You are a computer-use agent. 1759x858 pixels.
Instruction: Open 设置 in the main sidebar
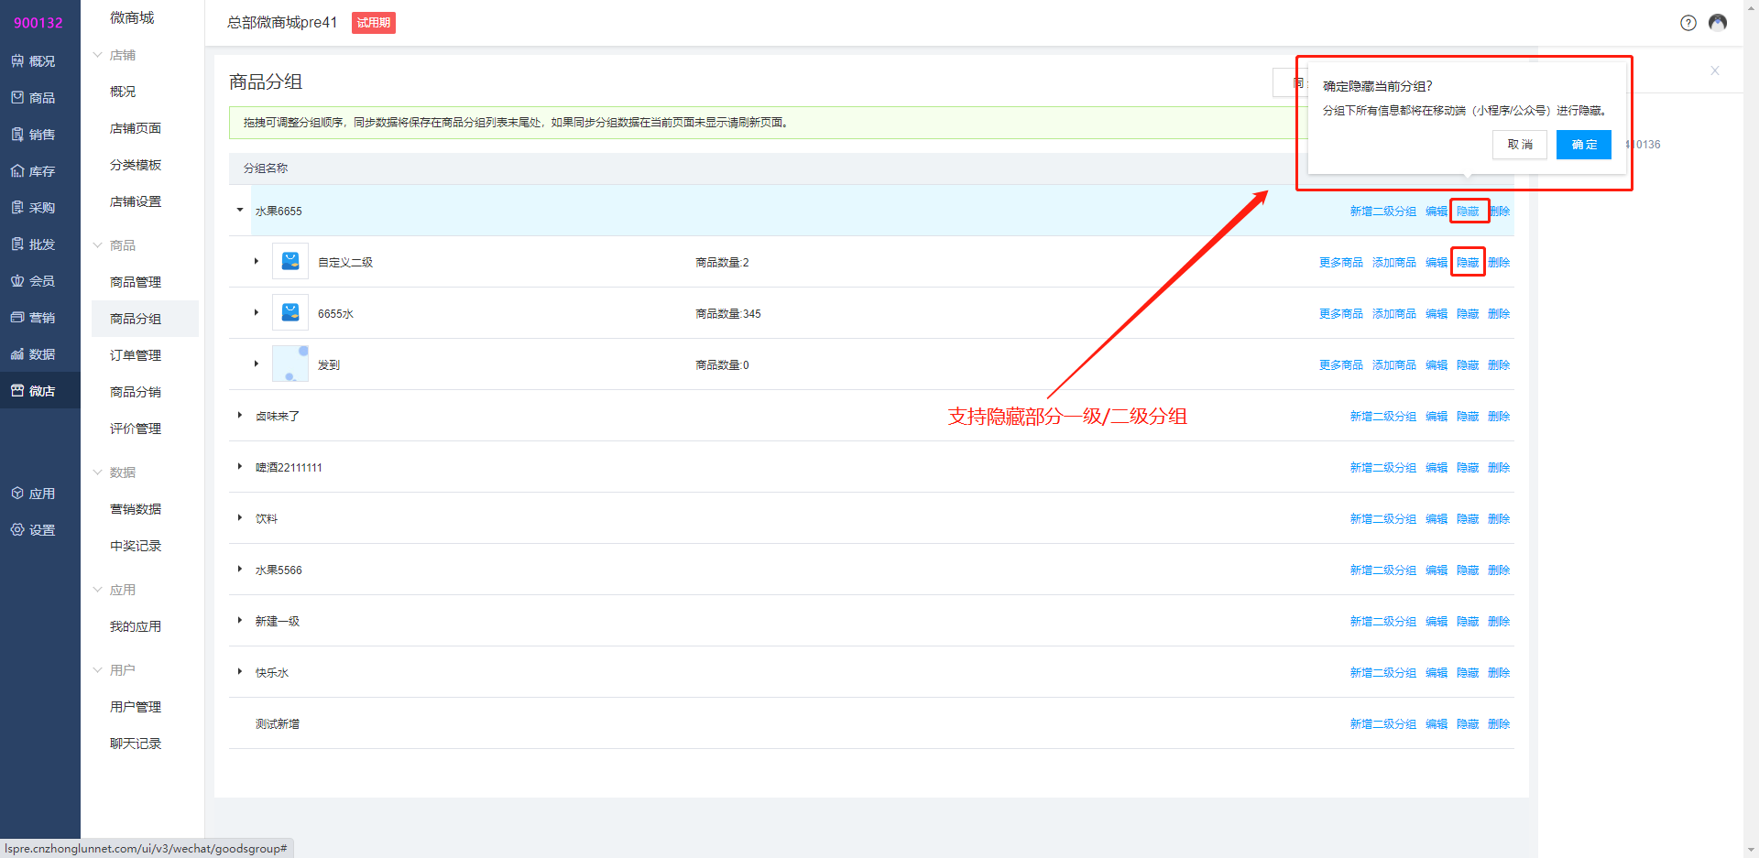pos(34,530)
